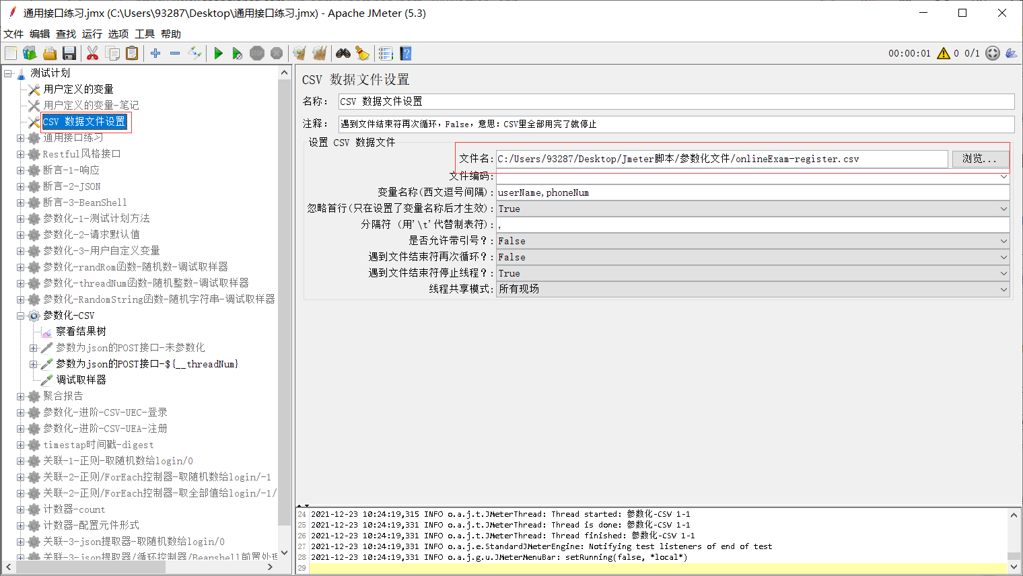
Task: Expand 参数为json的POST接口-未参数化 node
Action: coord(33,348)
